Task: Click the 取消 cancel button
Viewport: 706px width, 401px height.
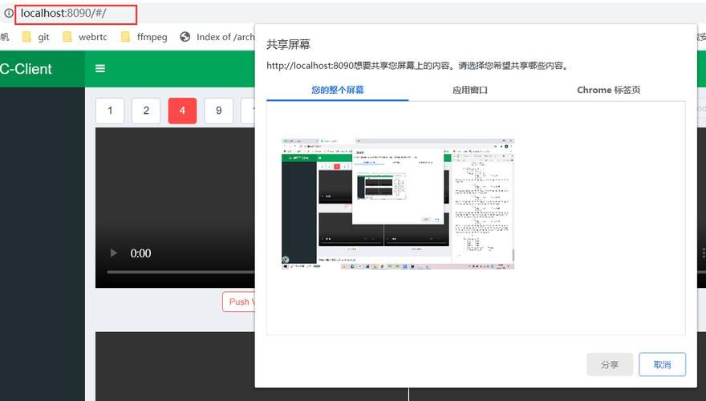Action: tap(663, 365)
